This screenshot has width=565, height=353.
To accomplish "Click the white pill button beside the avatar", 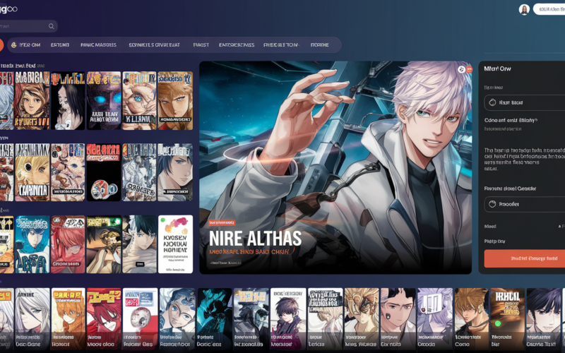I will (551, 10).
